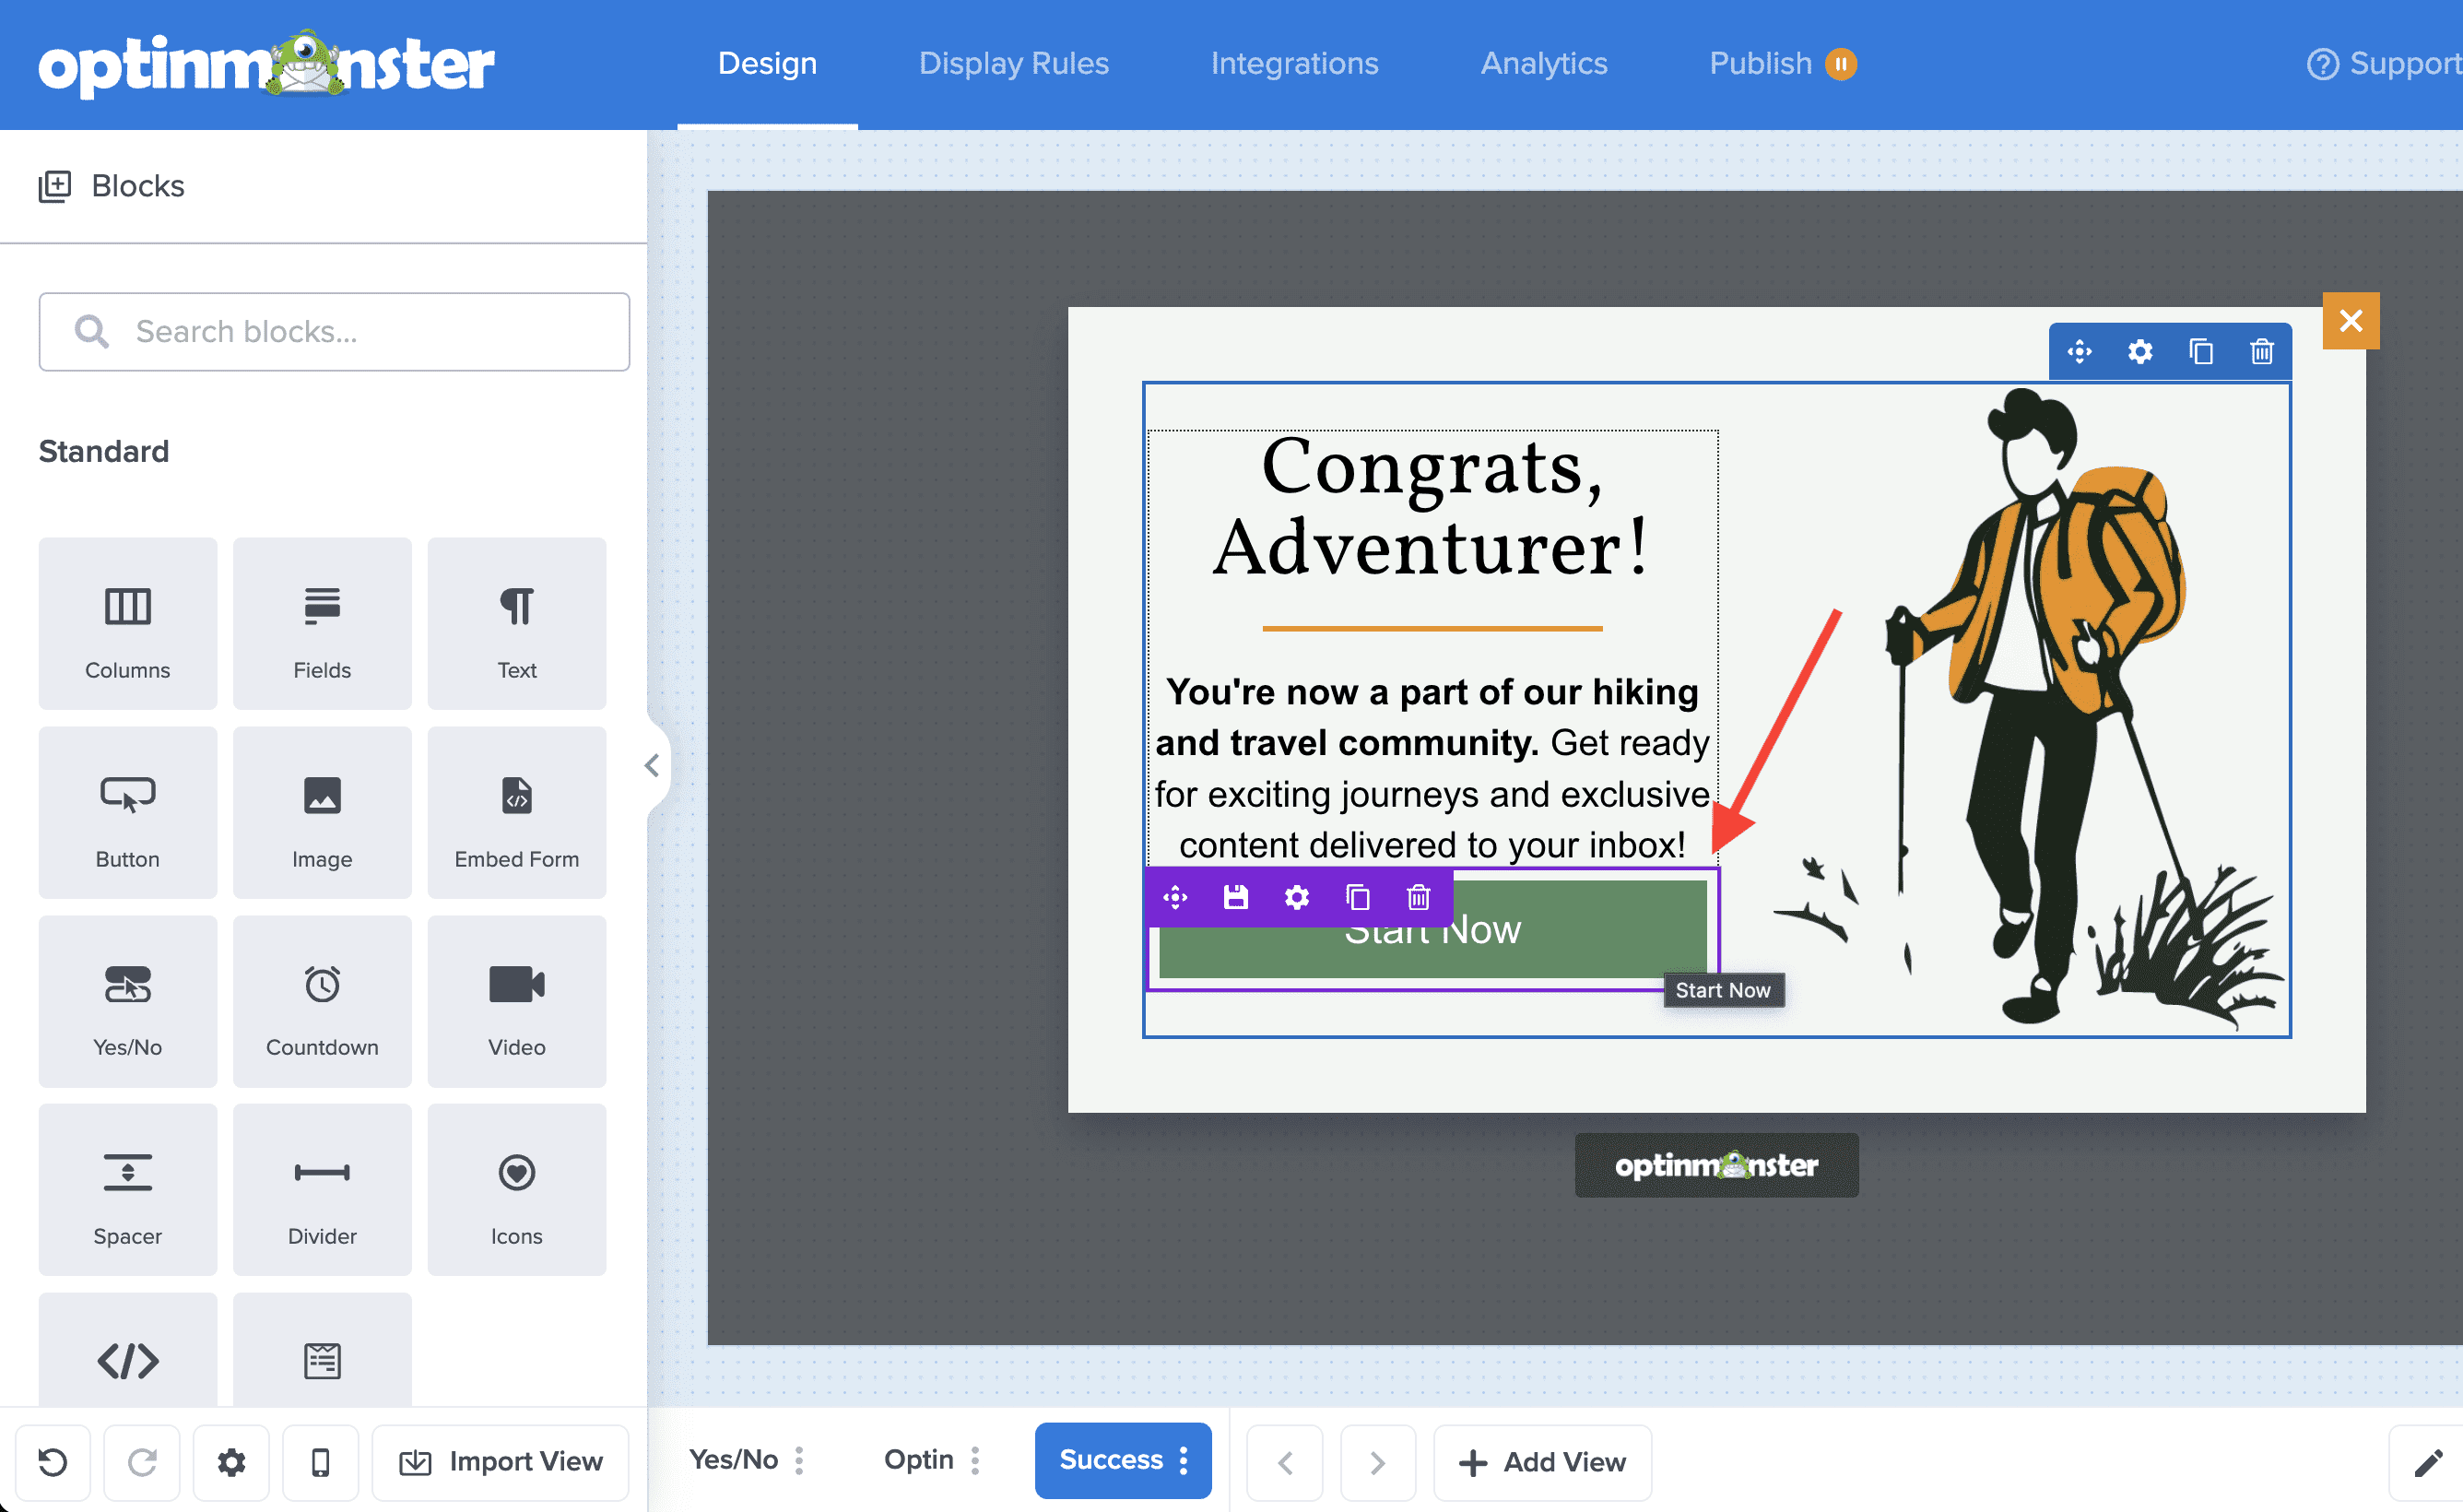Click the Add View button
The image size is (2463, 1512).
[x=1541, y=1462]
